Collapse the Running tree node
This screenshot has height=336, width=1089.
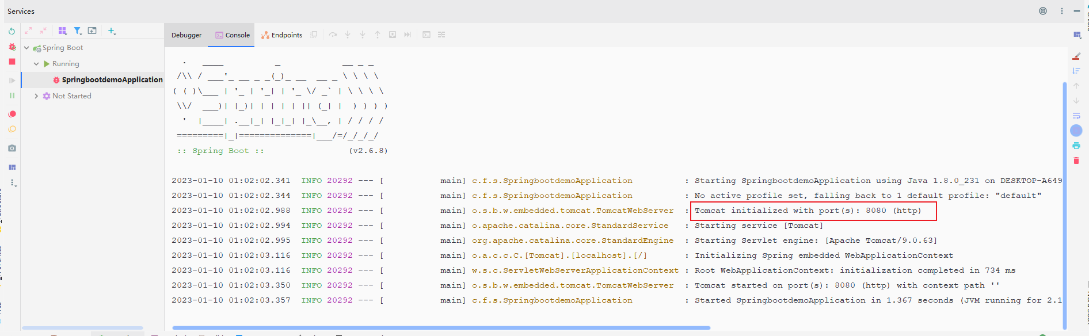36,64
